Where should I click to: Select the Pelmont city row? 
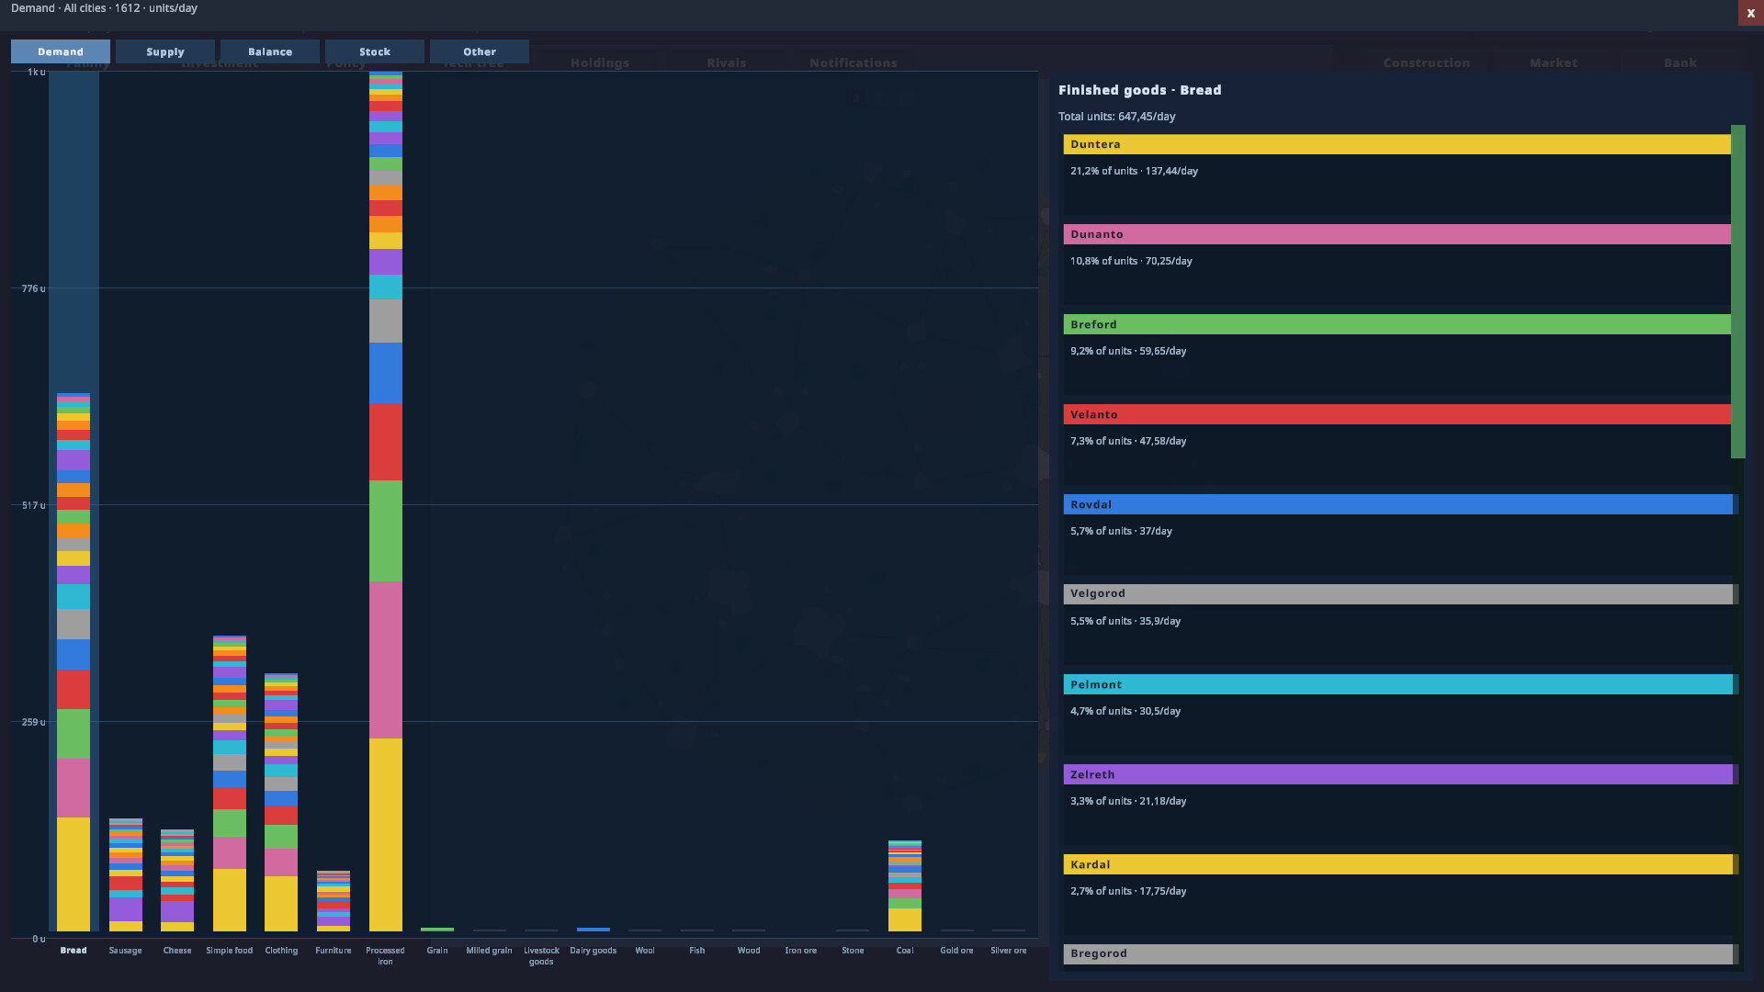(x=1398, y=684)
